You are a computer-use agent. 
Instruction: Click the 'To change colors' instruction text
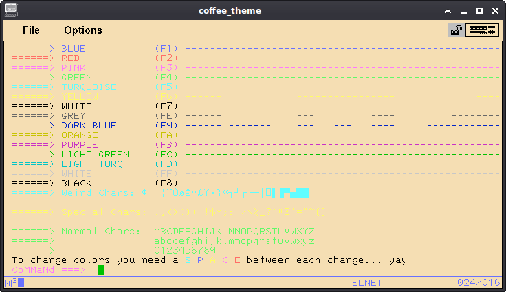point(210,260)
